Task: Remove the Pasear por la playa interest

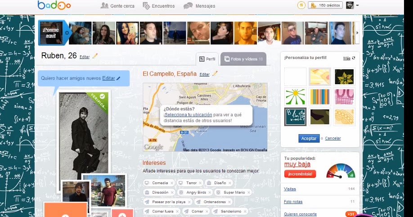Action: pyautogui.click(x=189, y=202)
